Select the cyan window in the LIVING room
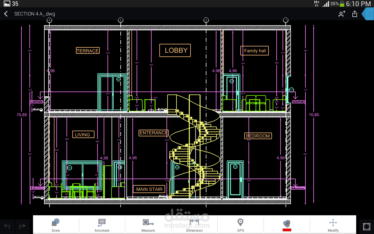 pos(82,175)
